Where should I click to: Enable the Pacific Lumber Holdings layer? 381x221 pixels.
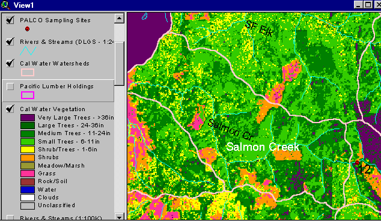[10, 86]
